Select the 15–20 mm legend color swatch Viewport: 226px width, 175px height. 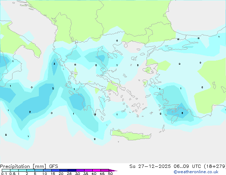coord(55,170)
